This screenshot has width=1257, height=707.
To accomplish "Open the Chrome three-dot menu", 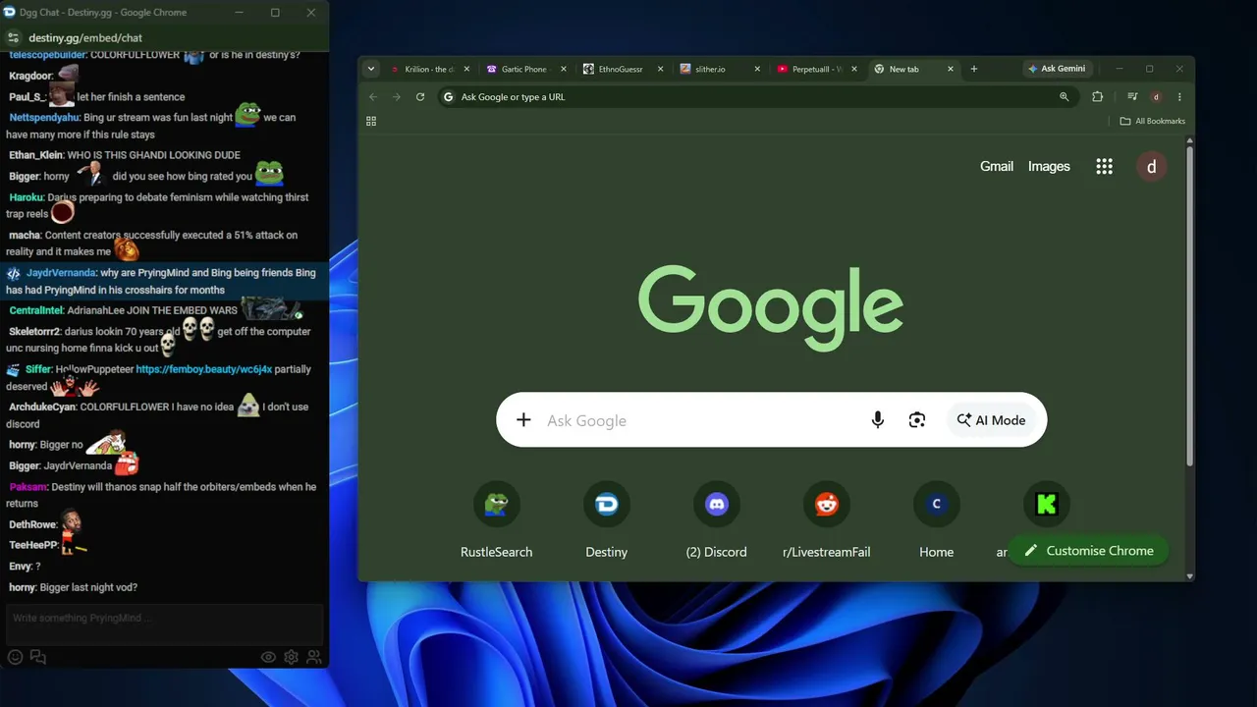I will [x=1179, y=97].
